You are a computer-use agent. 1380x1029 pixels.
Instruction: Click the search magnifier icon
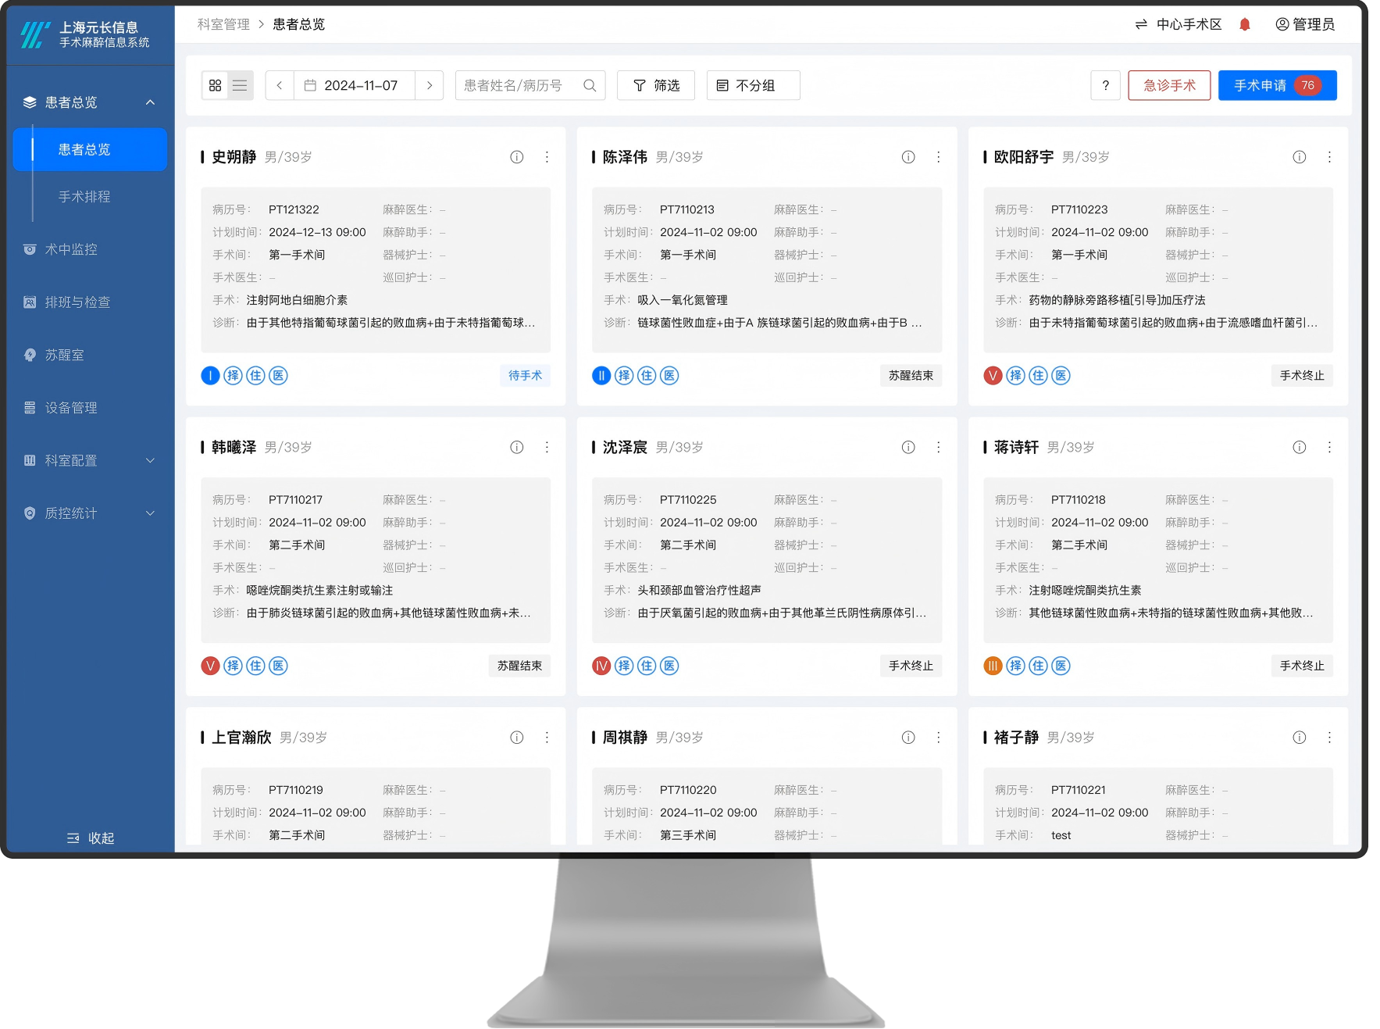click(x=590, y=85)
